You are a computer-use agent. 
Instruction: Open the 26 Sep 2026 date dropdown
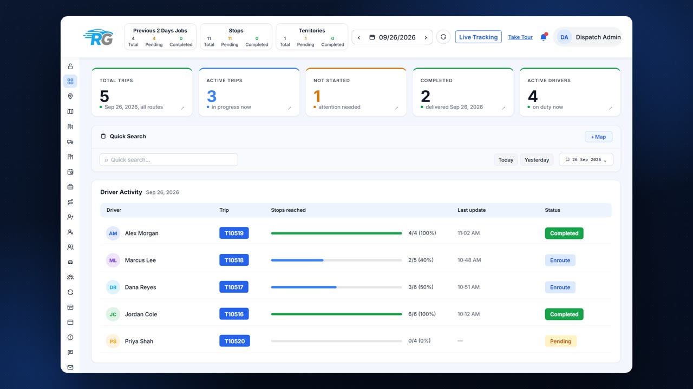coord(586,160)
